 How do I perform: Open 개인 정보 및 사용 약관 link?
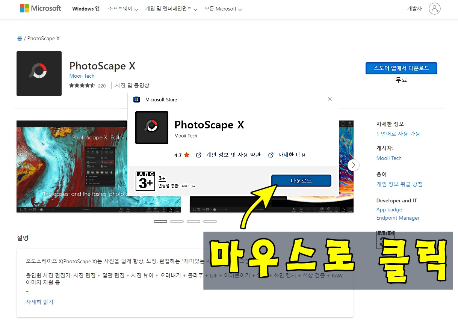228,155
